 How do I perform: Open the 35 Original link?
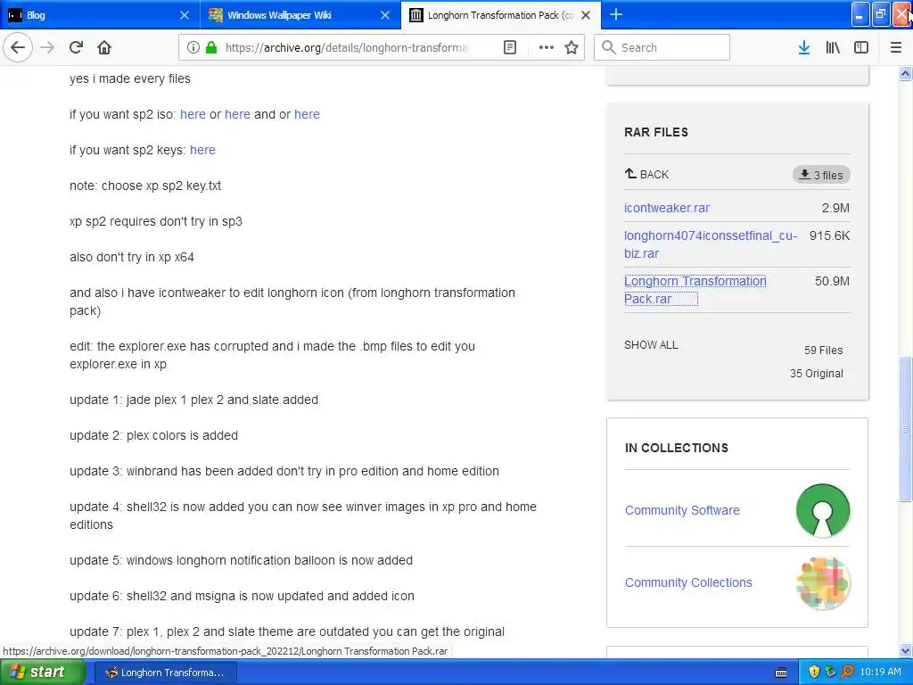[817, 374]
